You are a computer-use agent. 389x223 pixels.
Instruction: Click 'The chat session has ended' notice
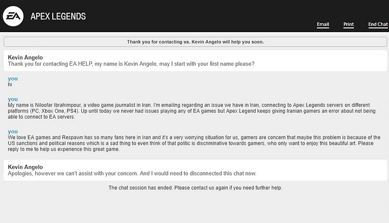[195, 188]
